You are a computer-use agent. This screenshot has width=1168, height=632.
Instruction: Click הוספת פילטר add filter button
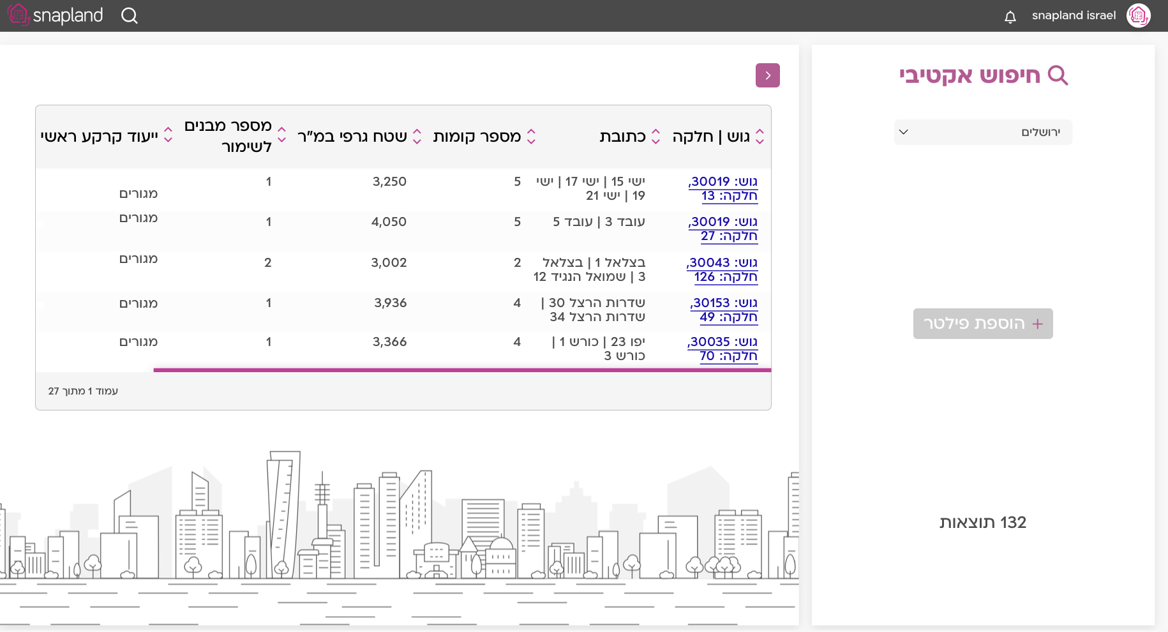(x=983, y=324)
